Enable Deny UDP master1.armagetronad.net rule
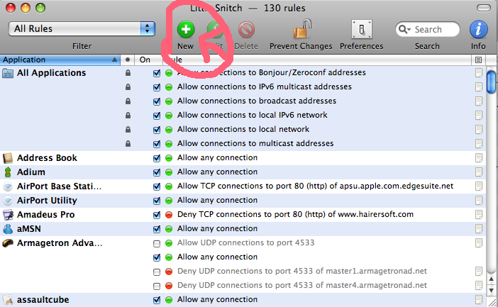The height and width of the screenshot is (307, 498). pyautogui.click(x=157, y=272)
